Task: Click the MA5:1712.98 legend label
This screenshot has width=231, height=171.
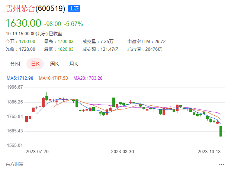Action: point(20,78)
